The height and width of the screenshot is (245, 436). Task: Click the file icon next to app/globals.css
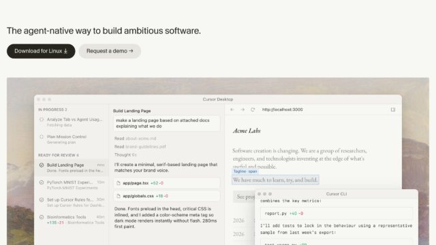pyautogui.click(x=119, y=196)
